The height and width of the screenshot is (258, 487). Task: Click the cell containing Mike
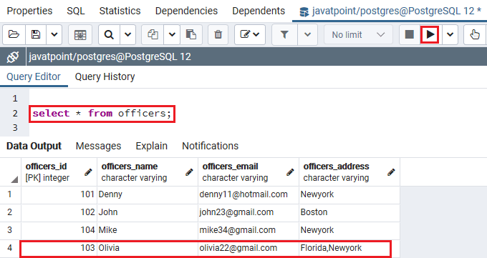coord(148,230)
